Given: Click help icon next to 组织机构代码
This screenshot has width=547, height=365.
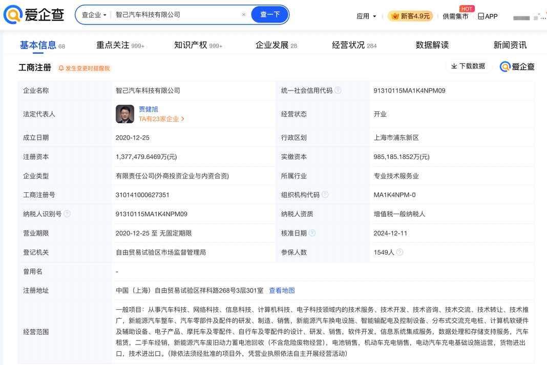Looking at the screenshot, I should tap(325, 195).
